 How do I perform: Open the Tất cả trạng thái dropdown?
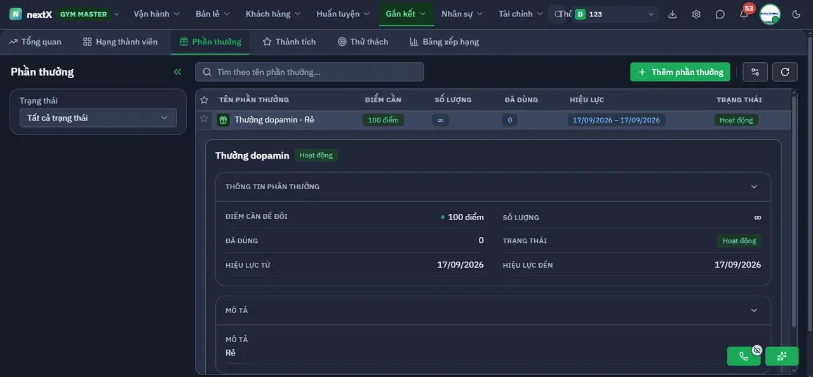coord(97,117)
